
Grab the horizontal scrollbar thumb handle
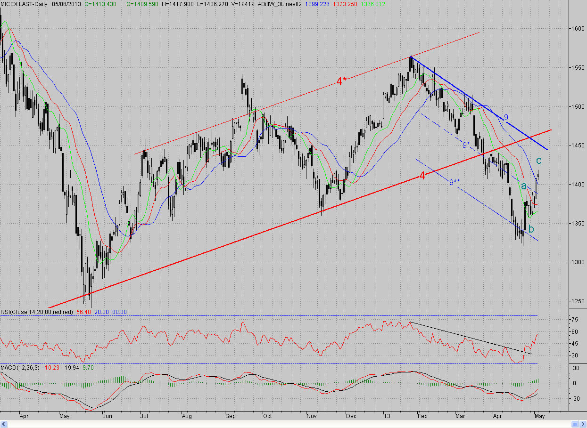(575, 424)
